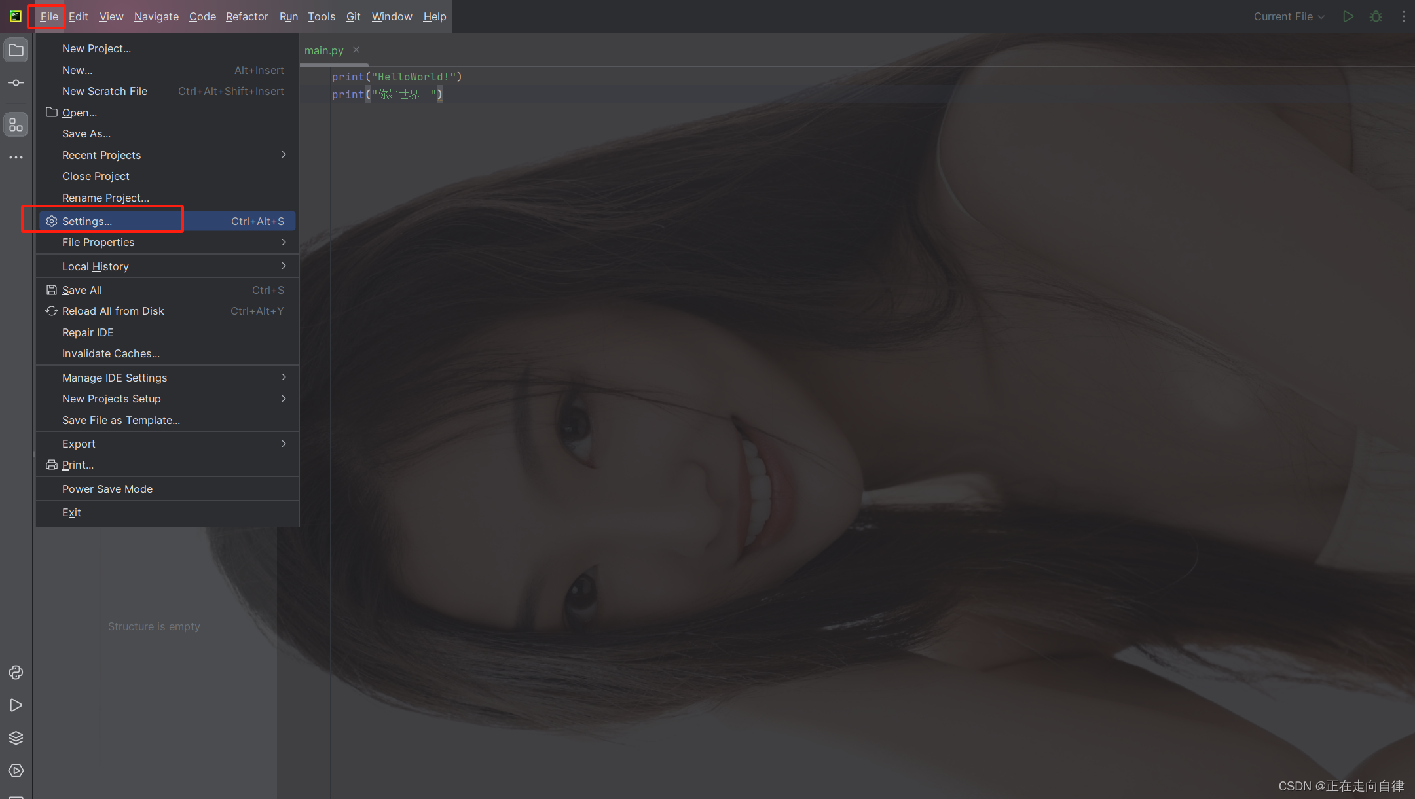Viewport: 1415px width, 799px height.
Task: Open the Code menu
Action: pyautogui.click(x=202, y=16)
